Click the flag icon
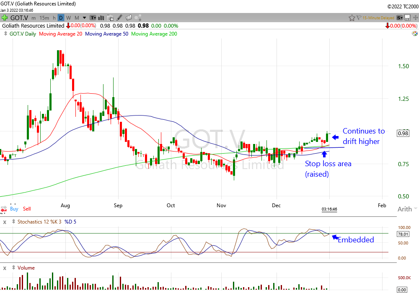Image resolution: width=419 pixels, height=293 pixels. pyautogui.click(x=359, y=18)
